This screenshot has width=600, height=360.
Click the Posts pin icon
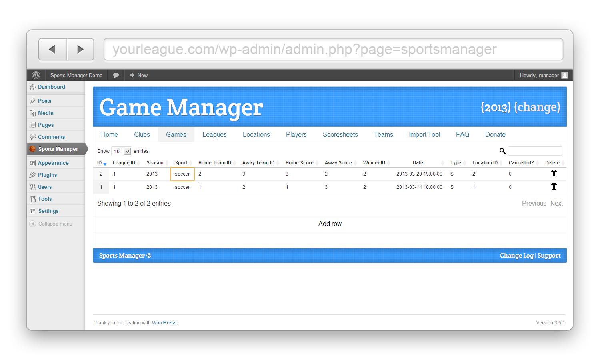click(x=33, y=101)
